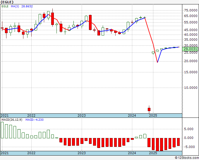Click the isolated red candlestick below 10.0000

pyautogui.click(x=149, y=109)
